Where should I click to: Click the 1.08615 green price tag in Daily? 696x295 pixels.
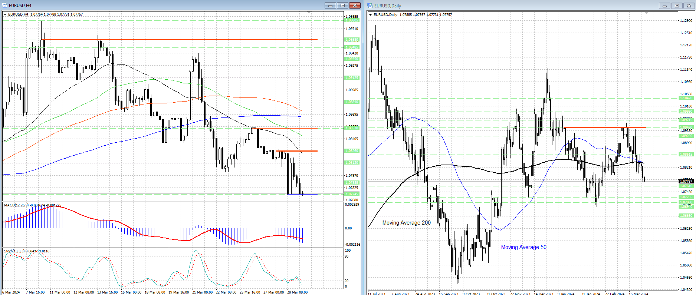(x=686, y=155)
